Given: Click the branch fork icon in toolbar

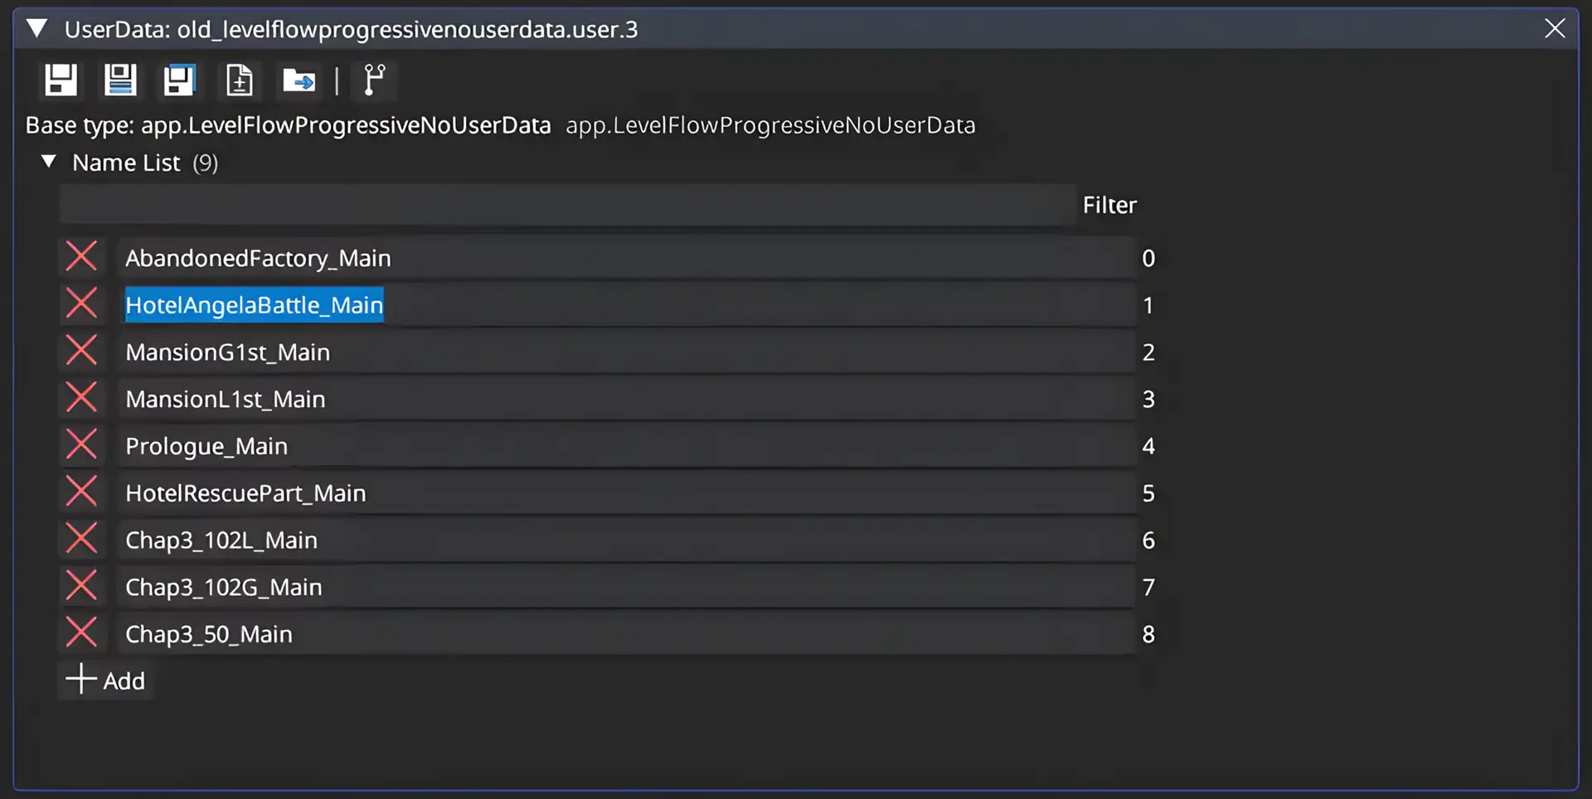Looking at the screenshot, I should click(x=375, y=80).
